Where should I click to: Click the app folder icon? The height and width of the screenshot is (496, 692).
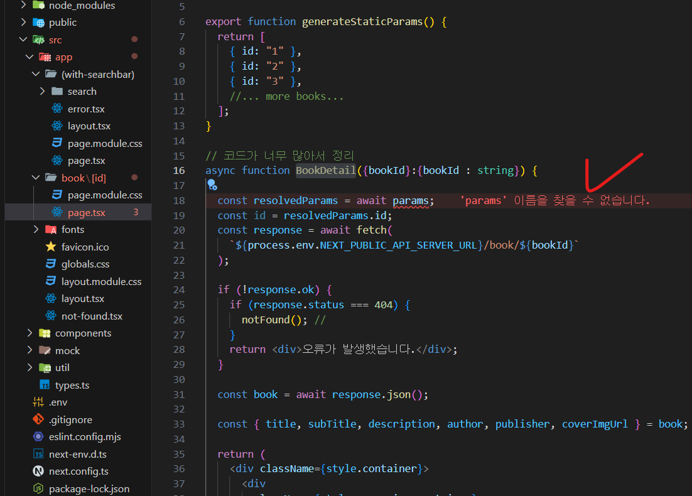coord(45,57)
